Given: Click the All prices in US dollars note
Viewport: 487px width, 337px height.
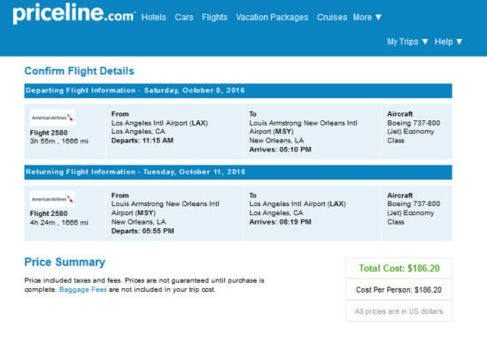Looking at the screenshot, I should click(x=398, y=311).
